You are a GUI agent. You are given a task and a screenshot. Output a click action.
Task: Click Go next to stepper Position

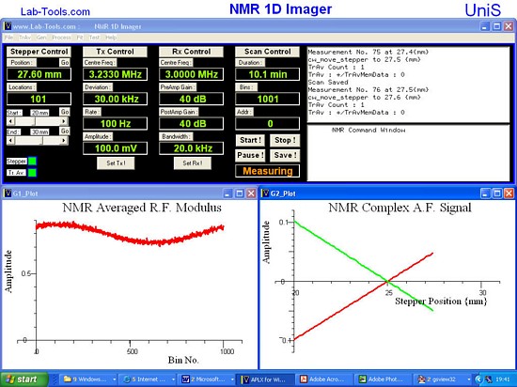(x=65, y=63)
